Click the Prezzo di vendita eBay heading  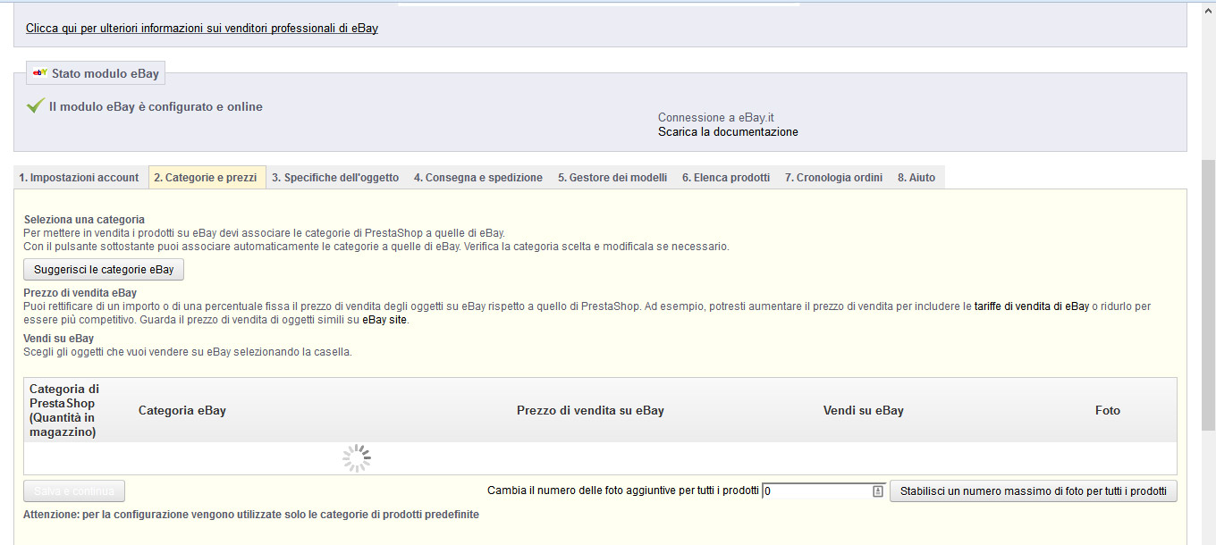click(x=80, y=293)
